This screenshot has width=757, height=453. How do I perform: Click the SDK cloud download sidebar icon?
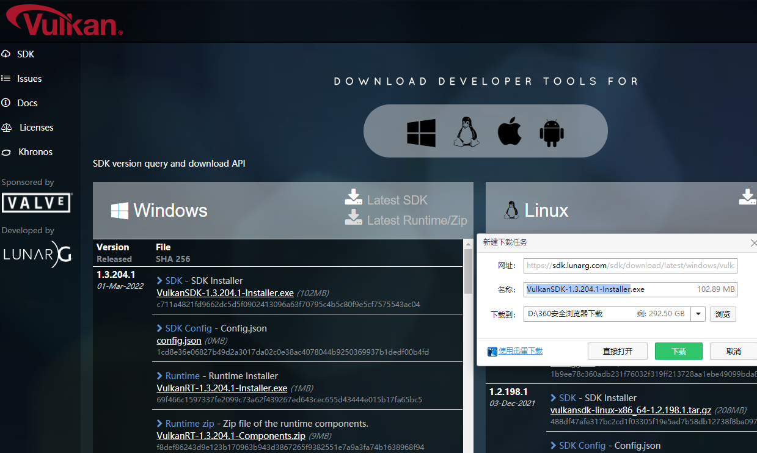6,54
